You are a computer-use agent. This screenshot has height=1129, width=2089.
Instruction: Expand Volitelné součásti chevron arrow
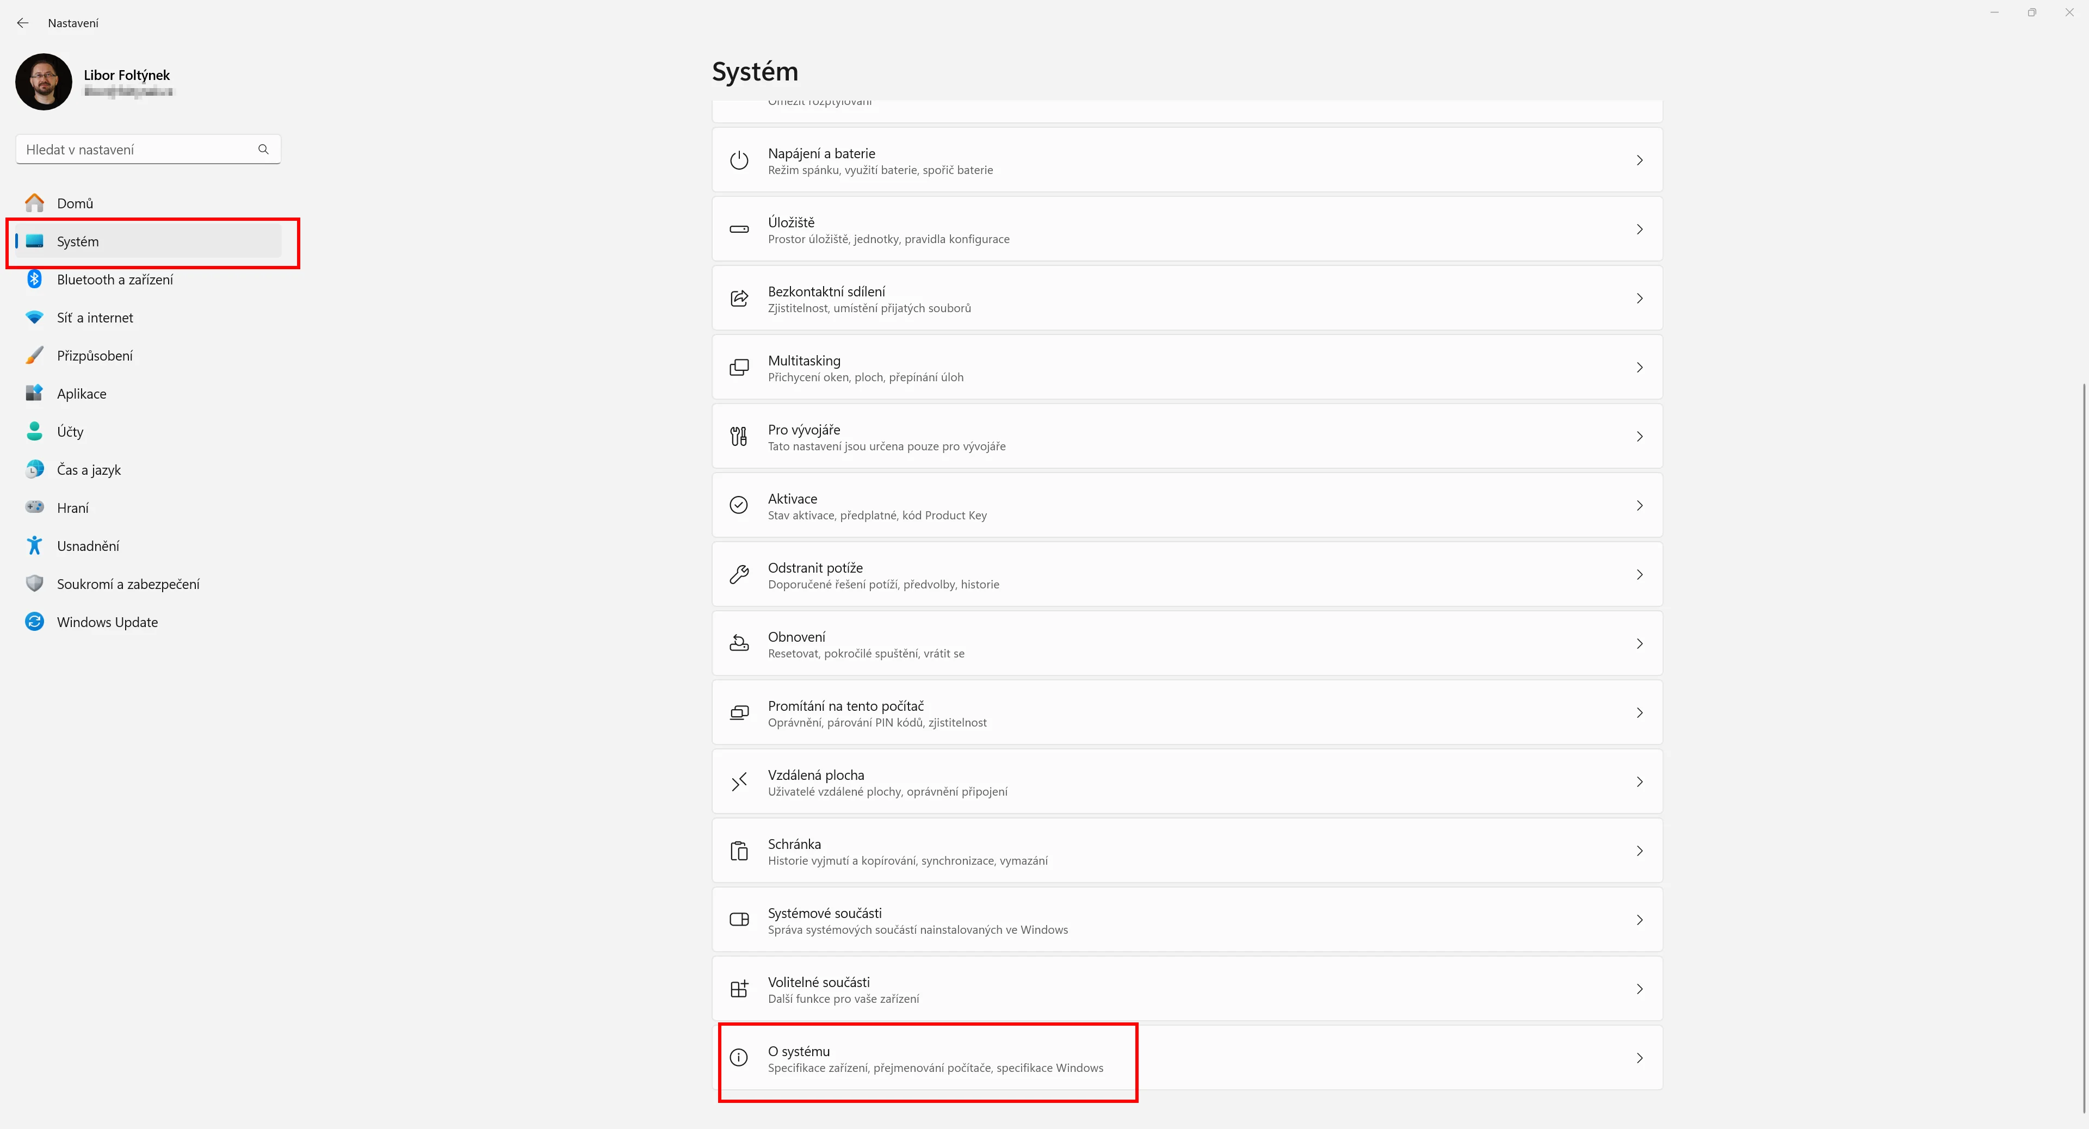(x=1640, y=989)
